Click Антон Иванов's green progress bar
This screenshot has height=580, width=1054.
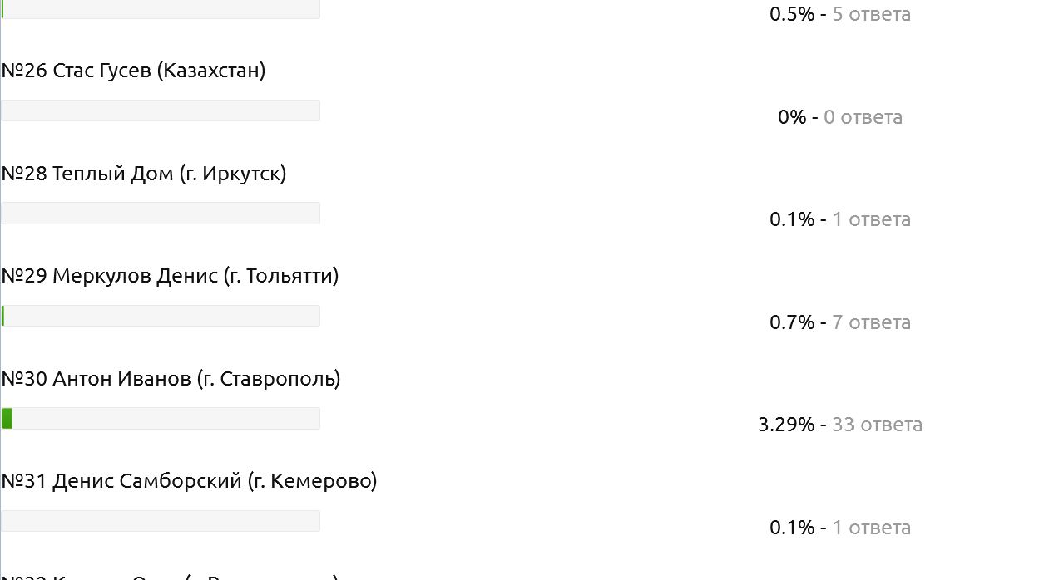(x=7, y=419)
